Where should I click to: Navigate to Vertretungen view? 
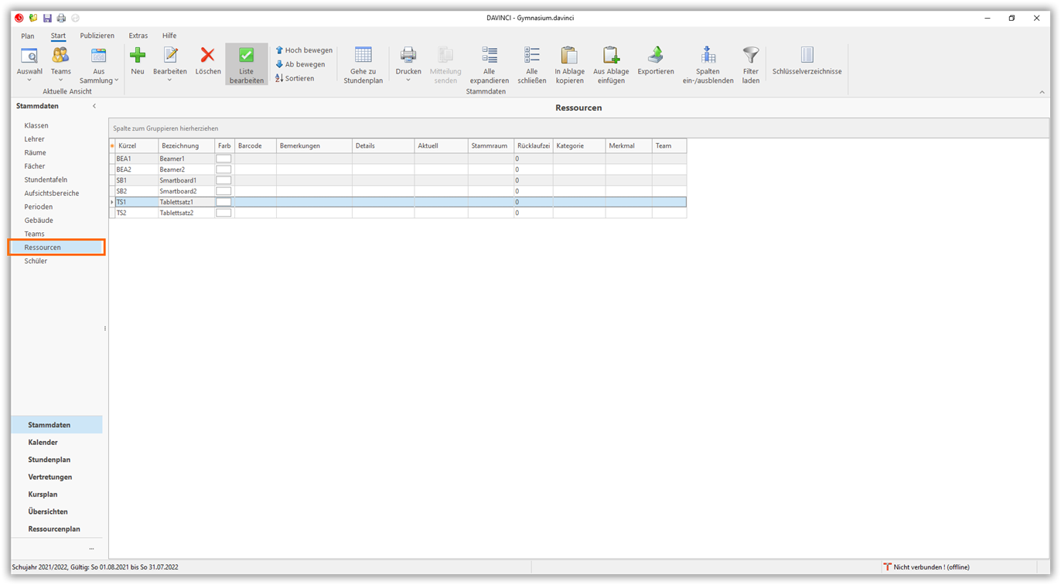51,477
